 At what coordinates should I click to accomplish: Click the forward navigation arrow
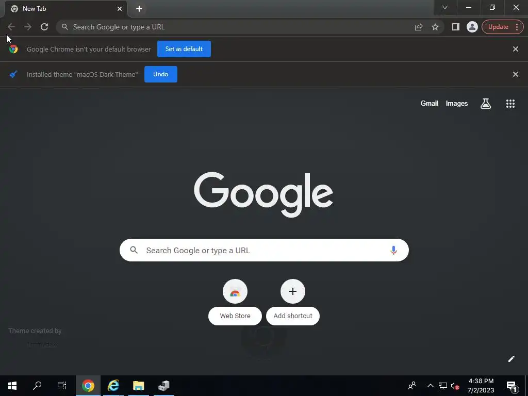[x=28, y=27]
